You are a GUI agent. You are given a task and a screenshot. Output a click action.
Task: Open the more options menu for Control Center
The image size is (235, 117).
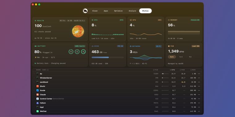click(199, 99)
